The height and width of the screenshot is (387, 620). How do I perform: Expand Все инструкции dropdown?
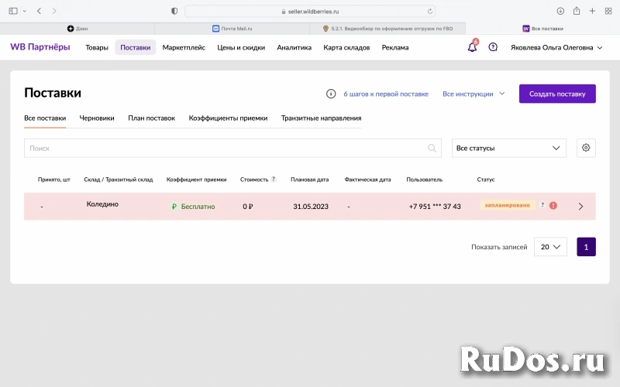click(474, 94)
